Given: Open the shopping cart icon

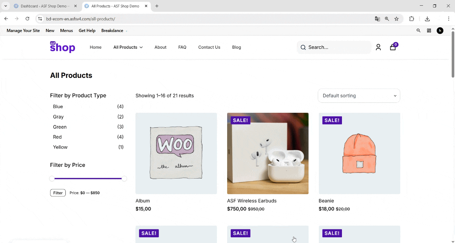Looking at the screenshot, I should [x=393, y=47].
